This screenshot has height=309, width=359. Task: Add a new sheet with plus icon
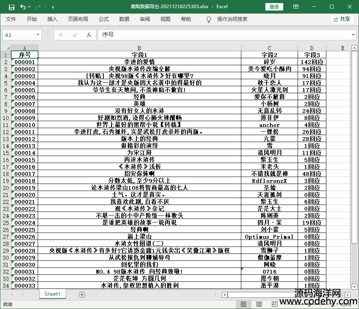(82, 295)
